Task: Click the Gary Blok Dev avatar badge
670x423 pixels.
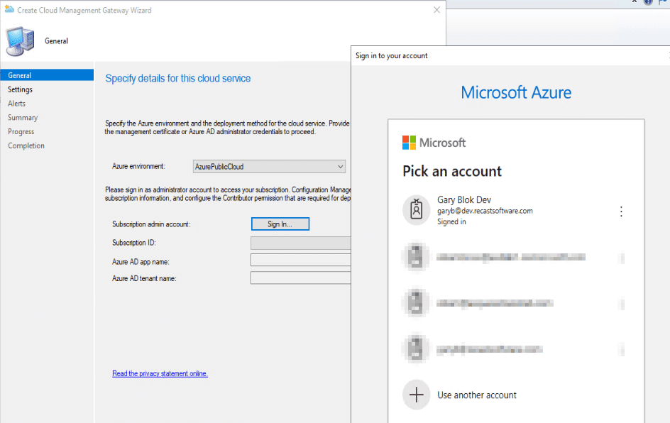Action: (x=416, y=210)
